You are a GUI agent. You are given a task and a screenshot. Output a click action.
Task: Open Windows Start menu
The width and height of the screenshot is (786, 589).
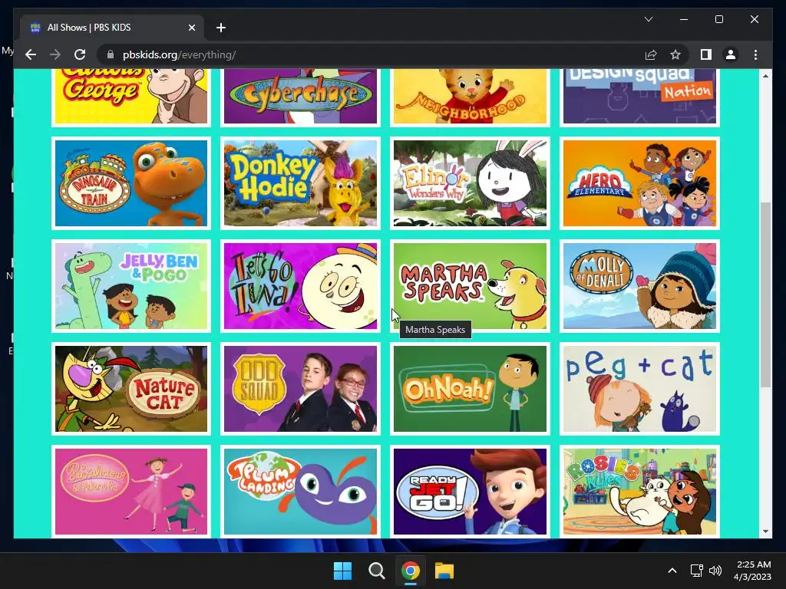click(x=343, y=571)
